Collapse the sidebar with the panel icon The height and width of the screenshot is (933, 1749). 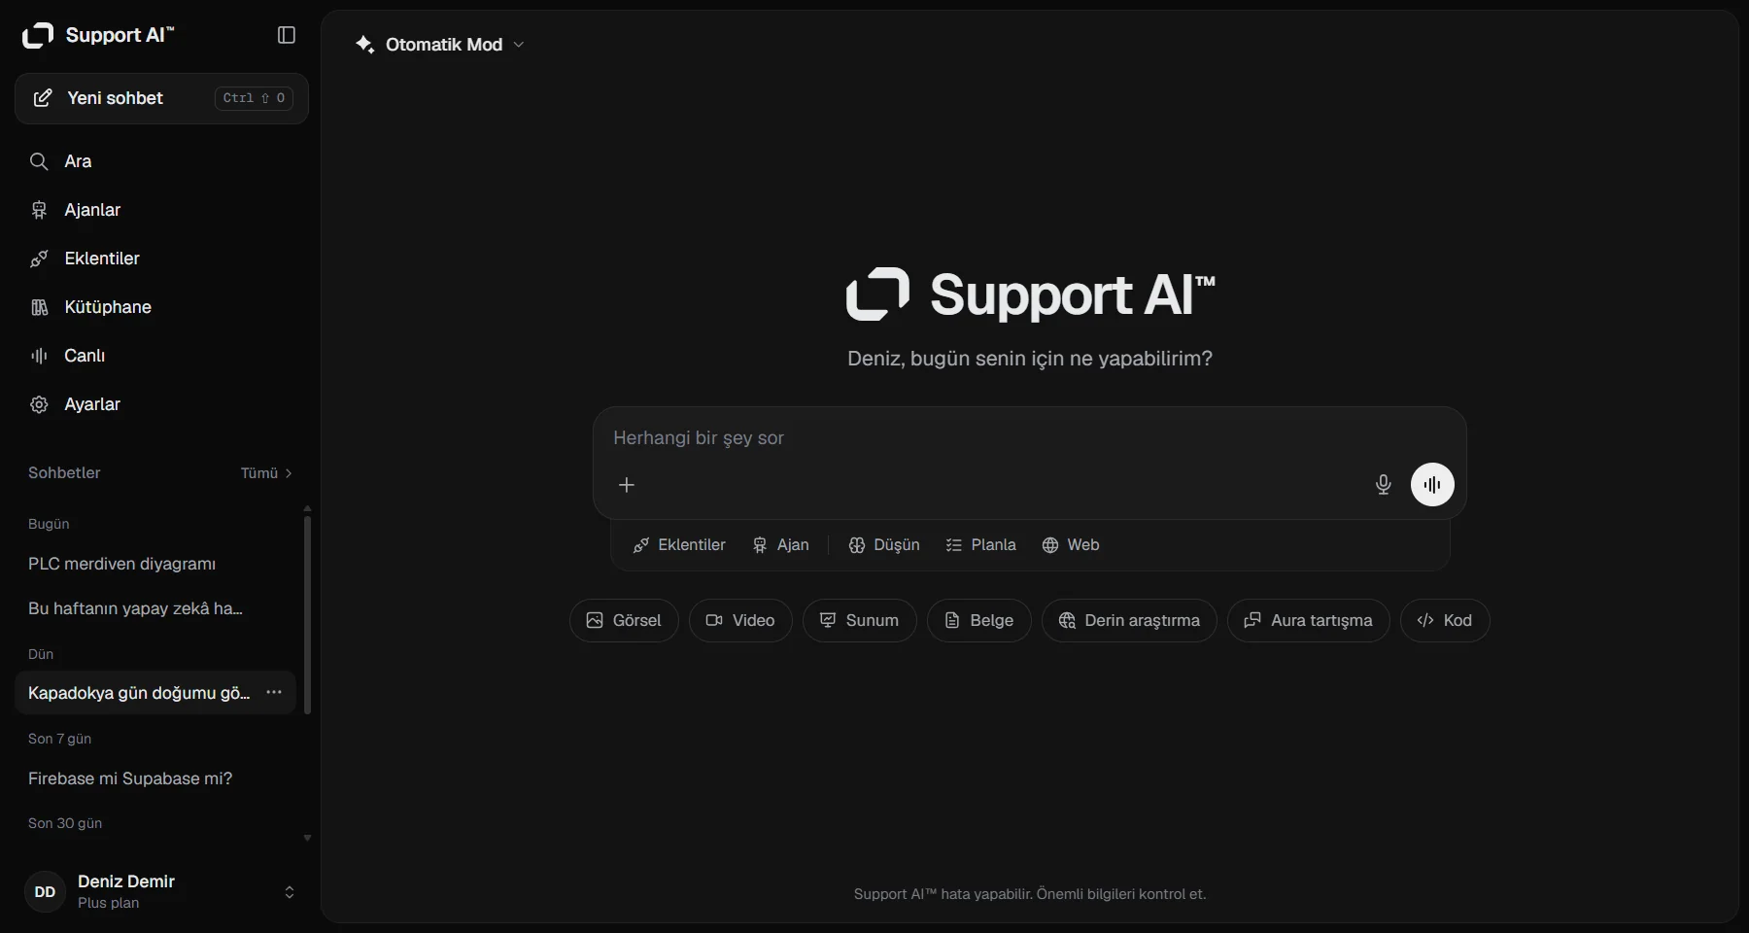(287, 35)
